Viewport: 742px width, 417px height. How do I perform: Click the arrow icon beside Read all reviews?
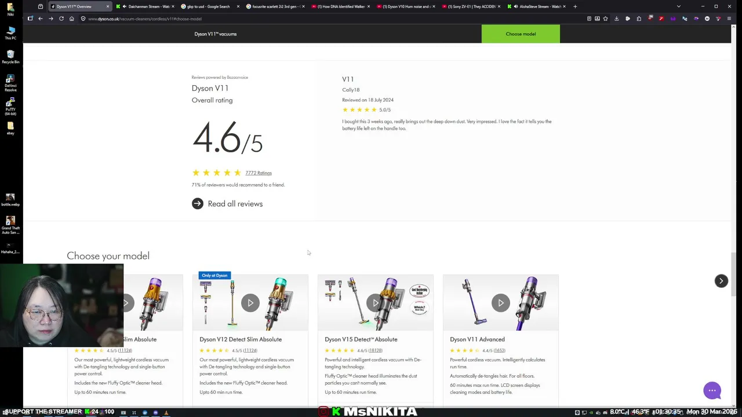(198, 203)
